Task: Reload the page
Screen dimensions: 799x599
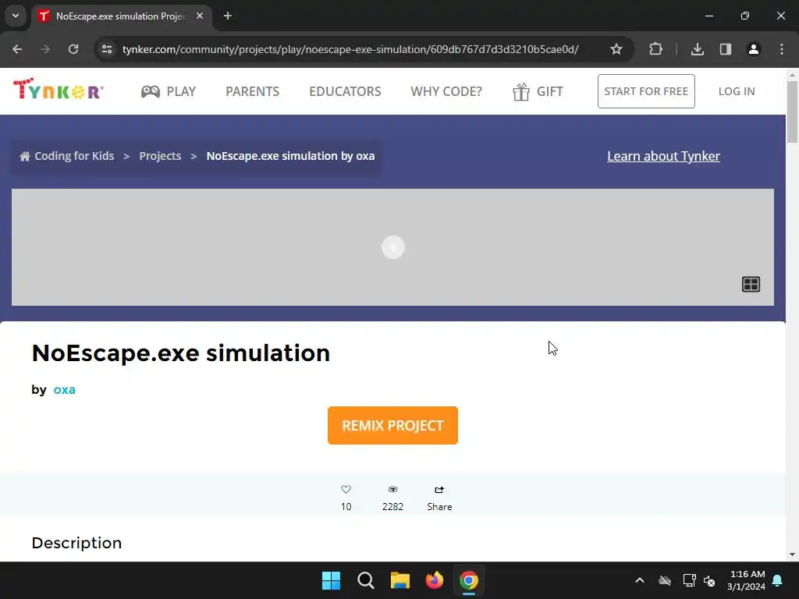Action: point(73,49)
